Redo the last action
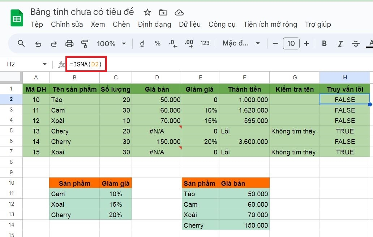The height and width of the screenshot is (237, 373). click(54, 44)
